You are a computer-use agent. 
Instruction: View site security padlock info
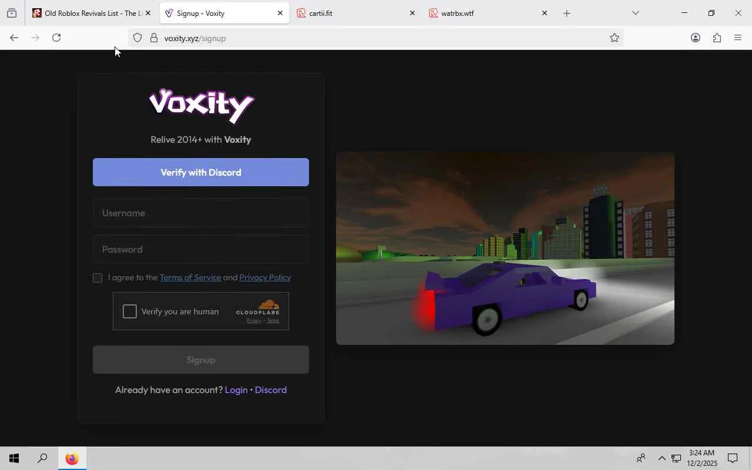154,38
